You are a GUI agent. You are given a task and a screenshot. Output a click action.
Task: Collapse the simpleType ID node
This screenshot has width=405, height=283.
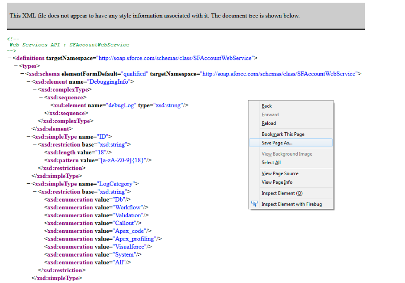(29, 137)
